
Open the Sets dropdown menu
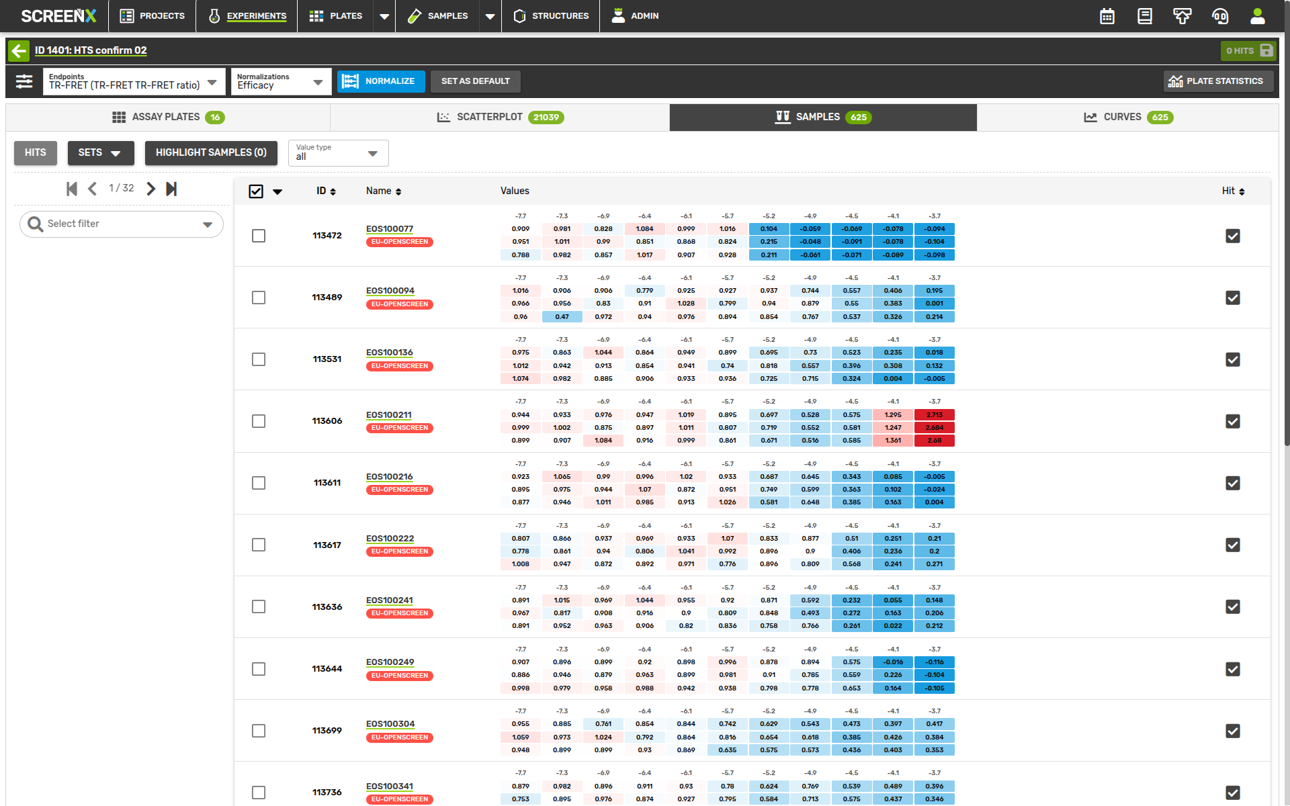click(x=100, y=152)
